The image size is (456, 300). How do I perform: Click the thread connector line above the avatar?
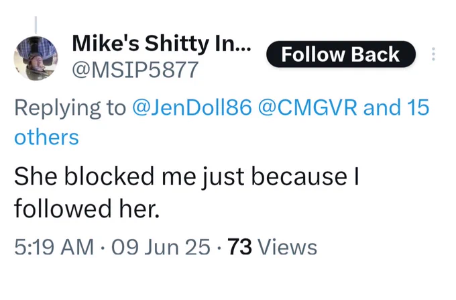click(36, 25)
